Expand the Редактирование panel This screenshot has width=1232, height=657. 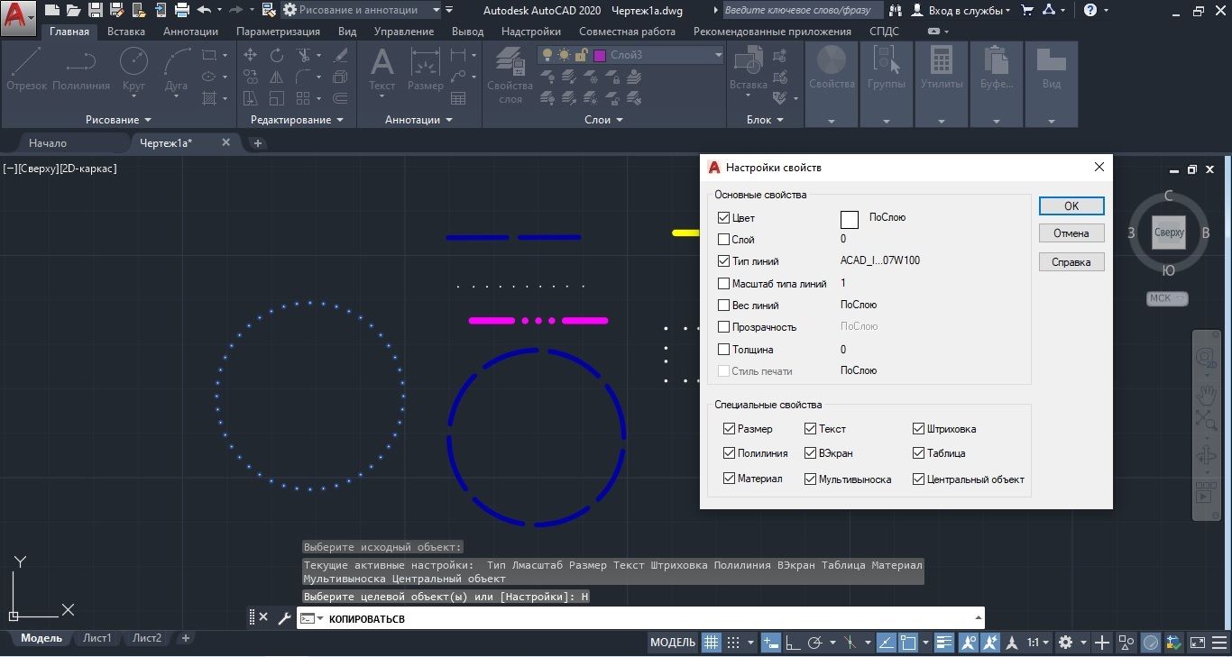298,119
